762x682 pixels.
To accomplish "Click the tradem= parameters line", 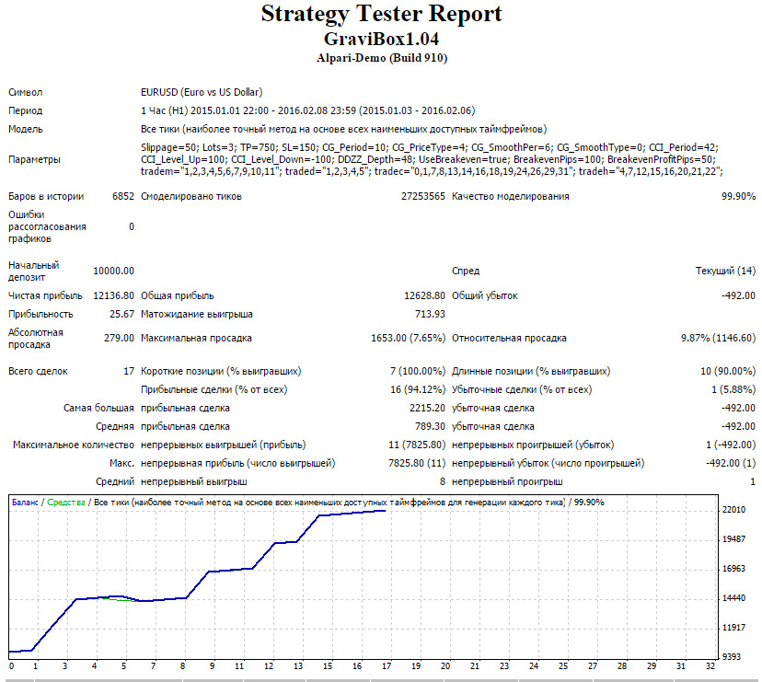I will 432,171.
